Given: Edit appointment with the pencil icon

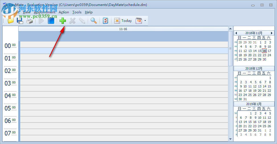Looking at the screenshot, I should click(x=82, y=21).
